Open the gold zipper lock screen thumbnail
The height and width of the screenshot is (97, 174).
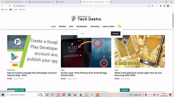[139, 51]
